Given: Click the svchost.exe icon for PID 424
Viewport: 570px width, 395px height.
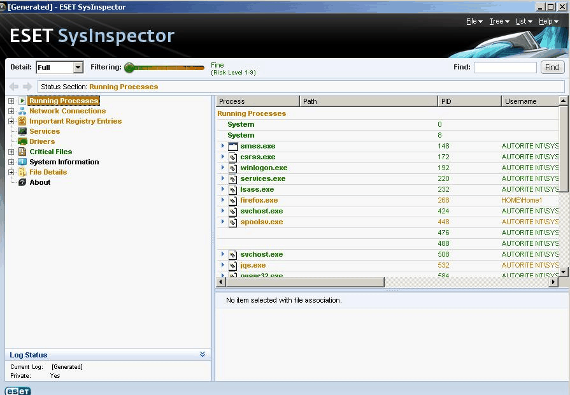Looking at the screenshot, I should [233, 212].
